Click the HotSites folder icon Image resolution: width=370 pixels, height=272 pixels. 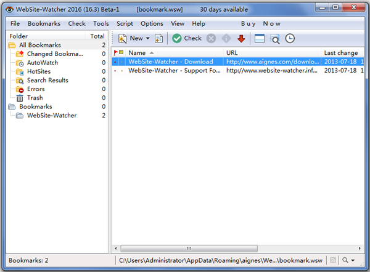(x=20, y=71)
